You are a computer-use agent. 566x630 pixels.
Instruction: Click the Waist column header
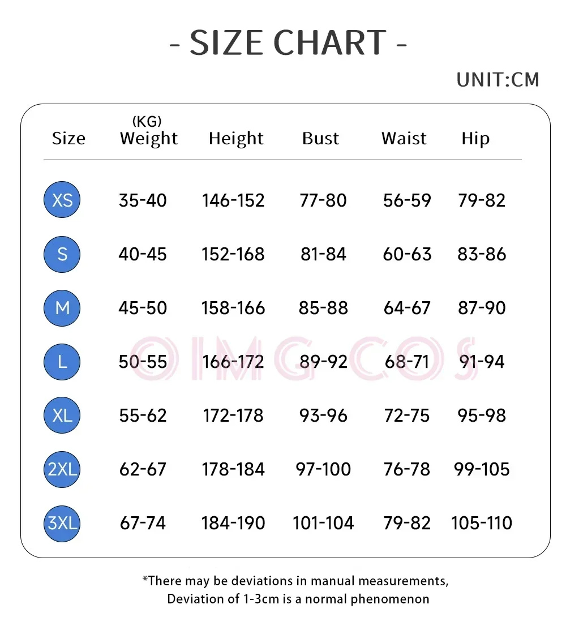(x=404, y=138)
